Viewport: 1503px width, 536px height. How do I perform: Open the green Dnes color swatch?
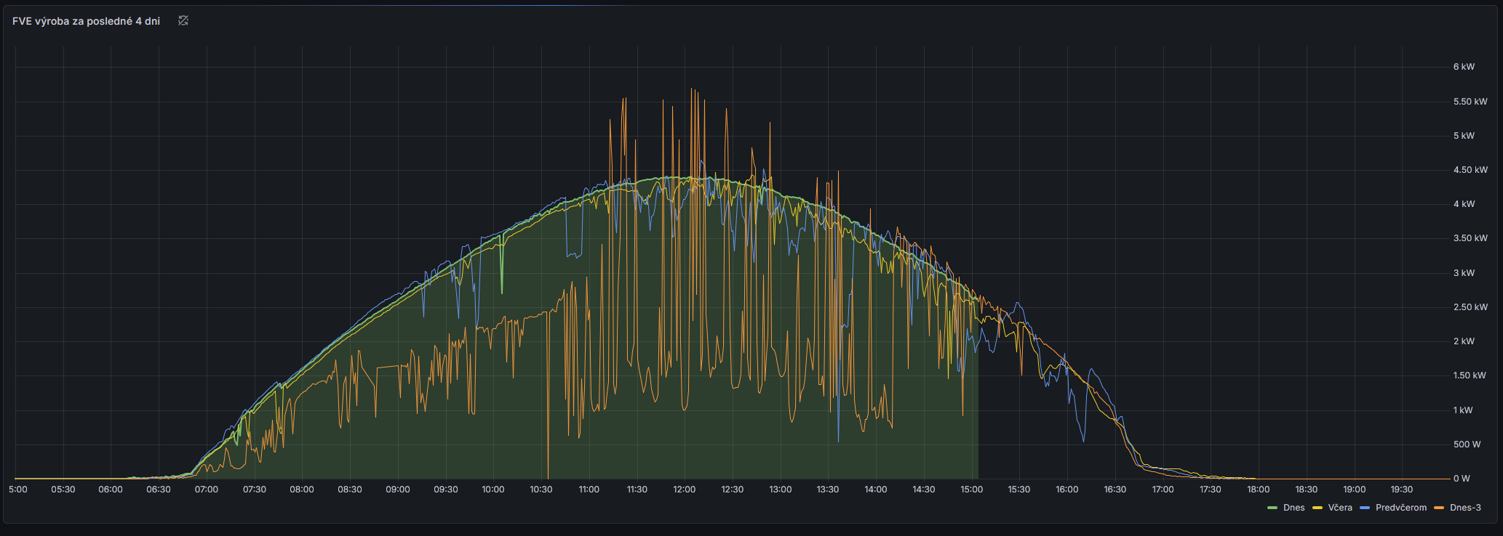point(1272,508)
